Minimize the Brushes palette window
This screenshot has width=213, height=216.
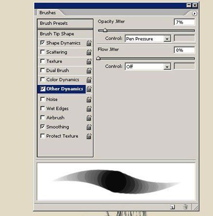[189, 5]
